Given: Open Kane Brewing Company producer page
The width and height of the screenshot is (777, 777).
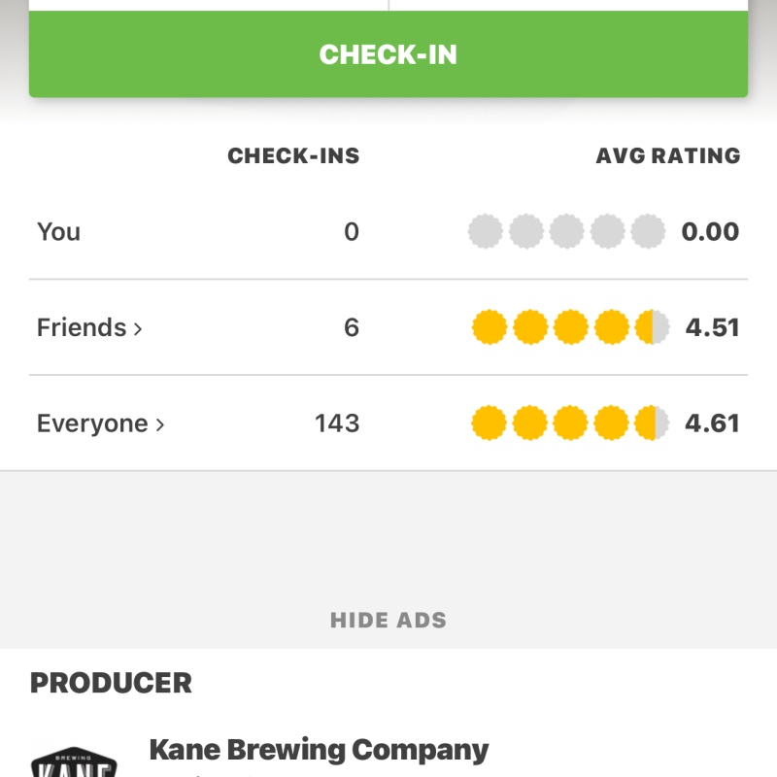Looking at the screenshot, I should [319, 750].
